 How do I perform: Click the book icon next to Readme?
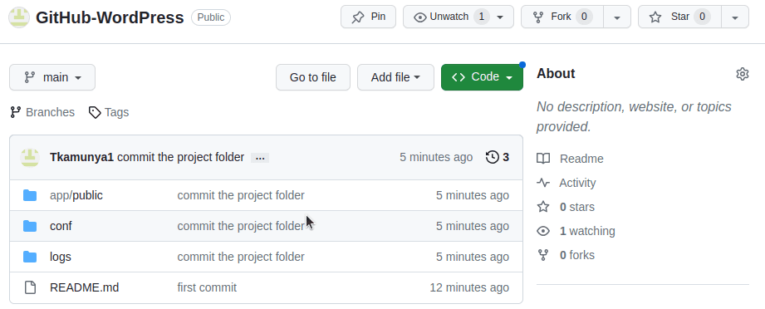[543, 159]
